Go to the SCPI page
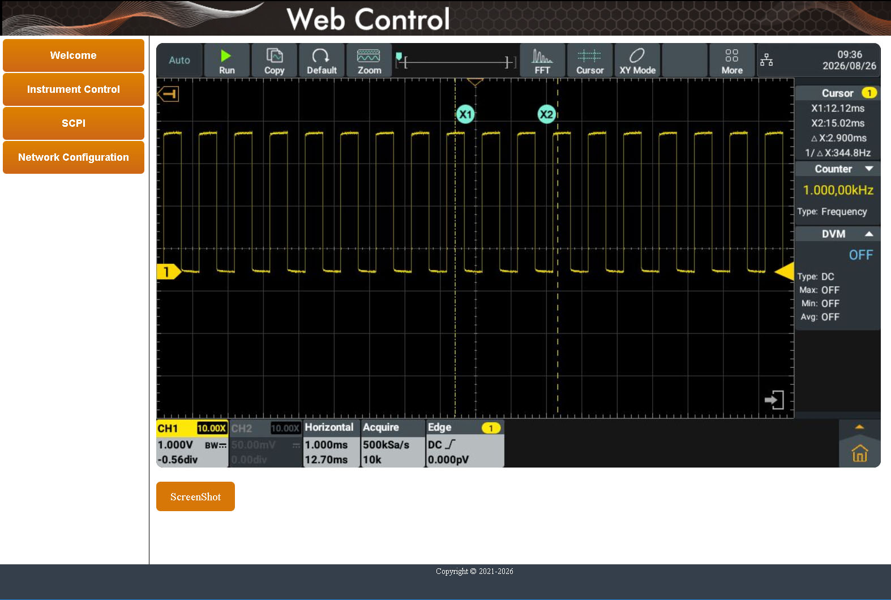Viewport: 891px width, 600px height. click(x=74, y=123)
